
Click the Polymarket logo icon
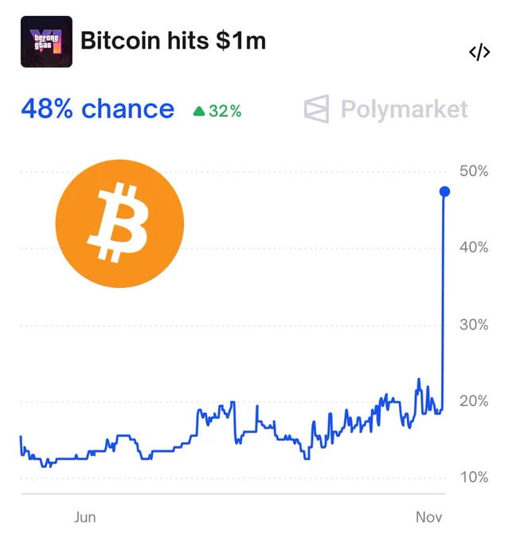pos(316,109)
